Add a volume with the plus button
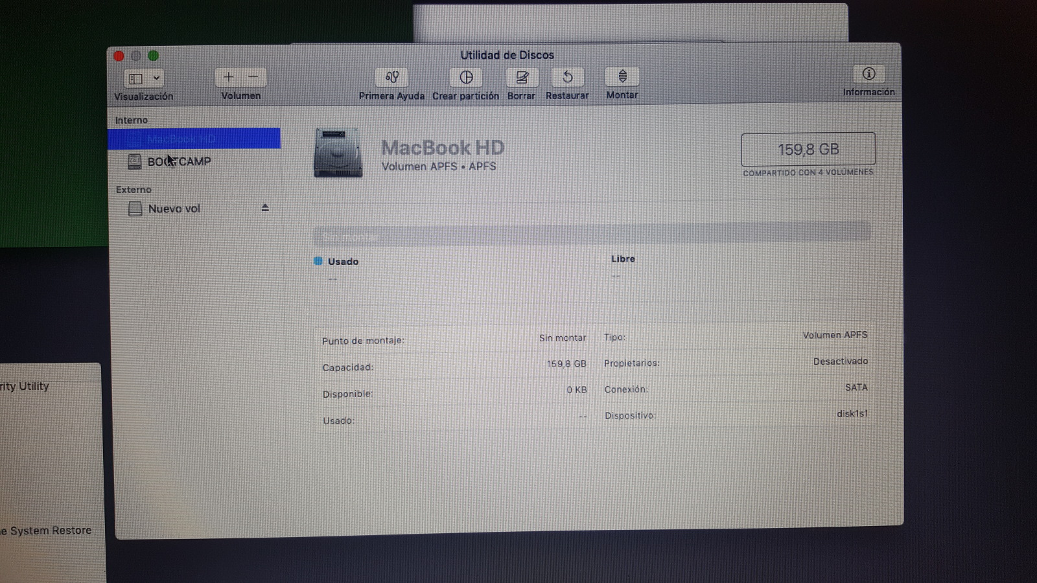Screen dimensions: 1037x583 point(228,77)
